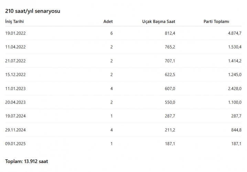247x172 pixels.
Task: Click the 11.04.2022 date cell
Action: 15,47
